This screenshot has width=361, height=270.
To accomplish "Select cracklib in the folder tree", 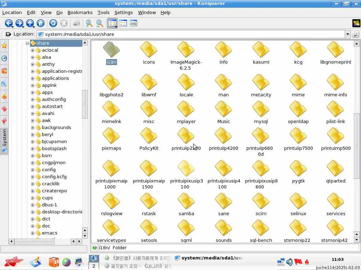I will [x=51, y=184].
